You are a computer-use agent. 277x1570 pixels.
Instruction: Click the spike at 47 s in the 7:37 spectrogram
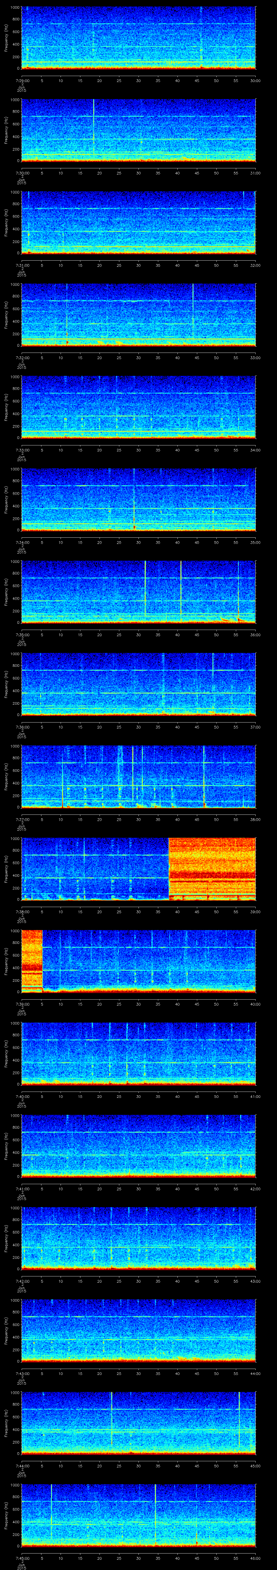204,776
